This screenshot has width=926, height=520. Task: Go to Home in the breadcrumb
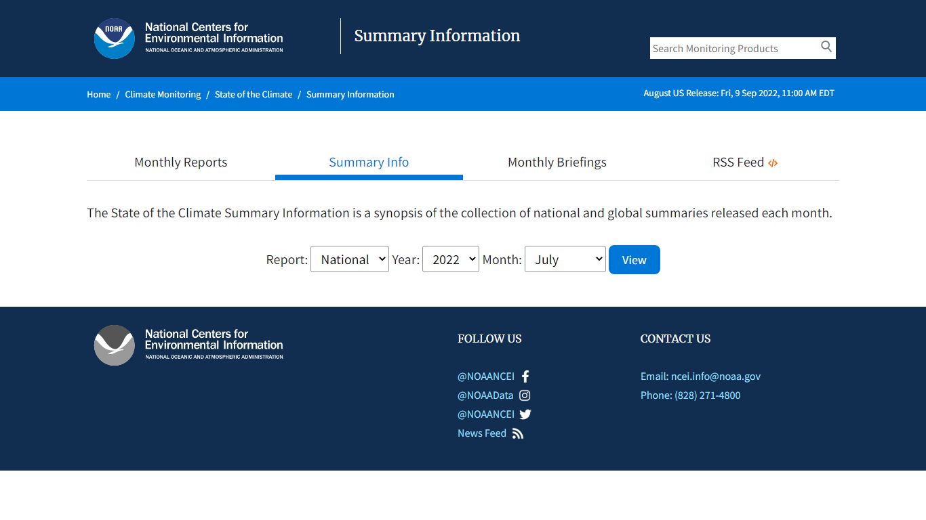(x=99, y=94)
